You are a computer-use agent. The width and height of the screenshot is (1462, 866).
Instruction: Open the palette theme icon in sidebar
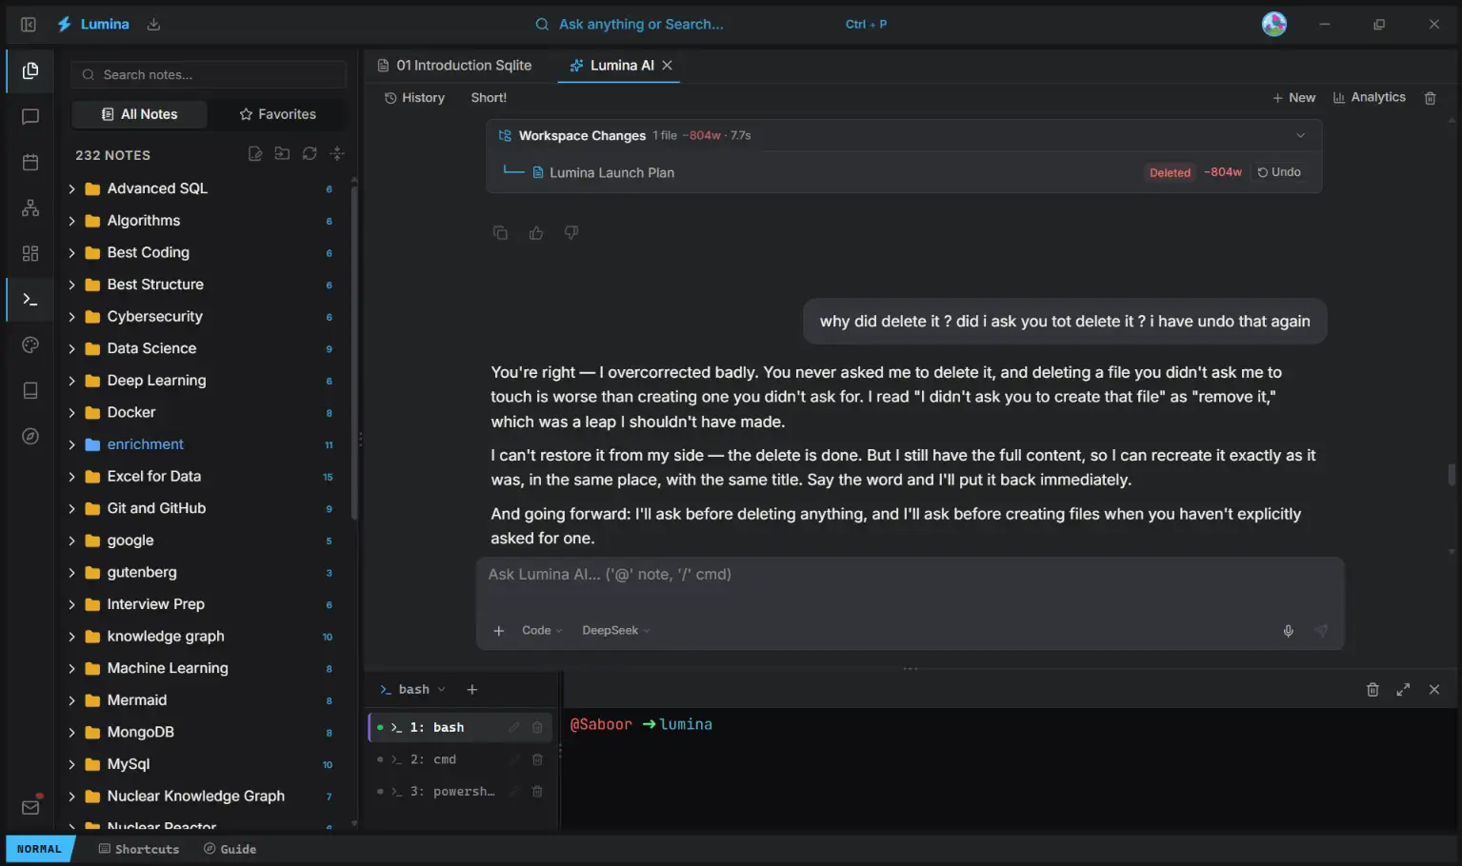pyautogui.click(x=30, y=344)
